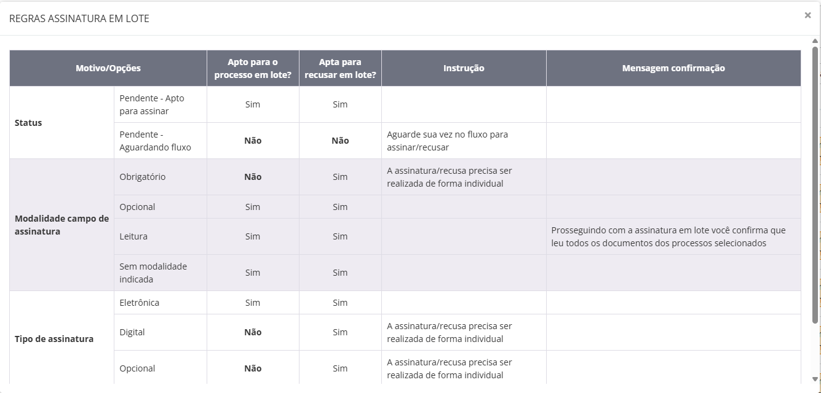Click the Apto para o processo em lote header
Viewport: 821px width, 393px height.
pyautogui.click(x=253, y=68)
